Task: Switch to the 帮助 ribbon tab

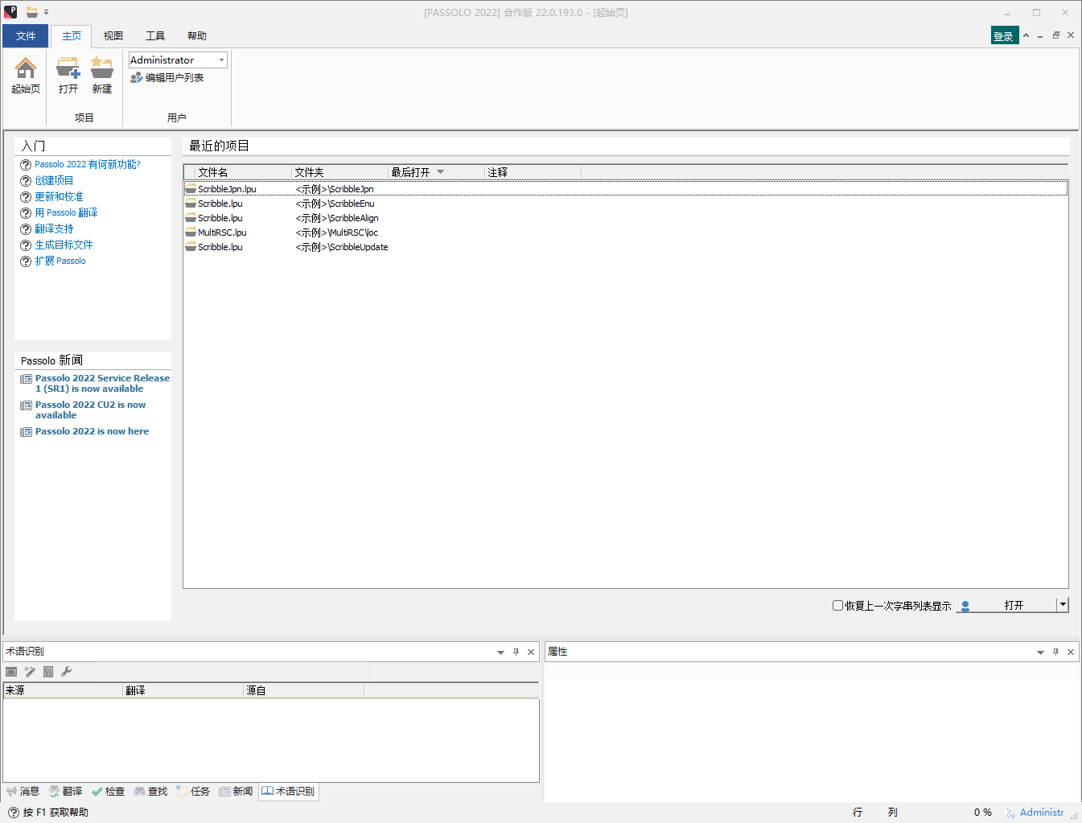Action: point(197,36)
